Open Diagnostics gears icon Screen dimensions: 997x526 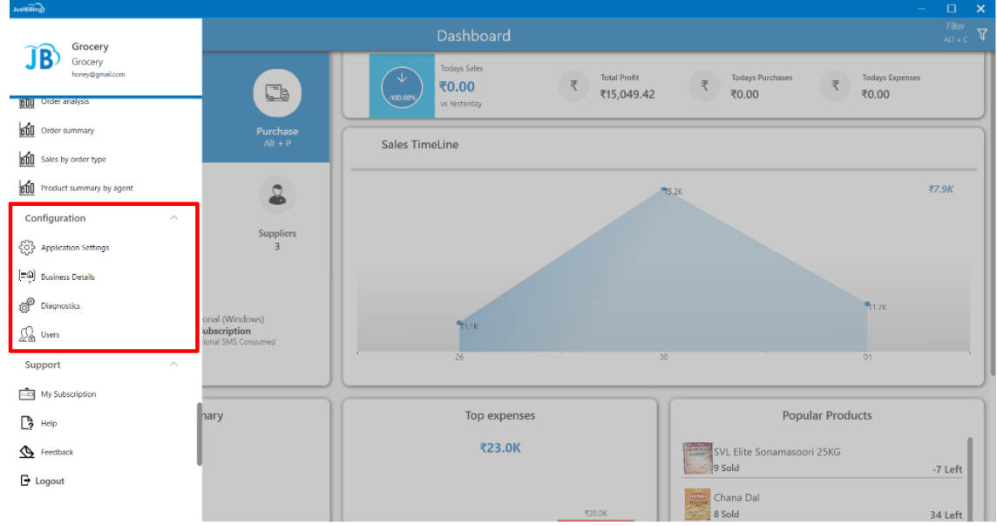(x=26, y=305)
